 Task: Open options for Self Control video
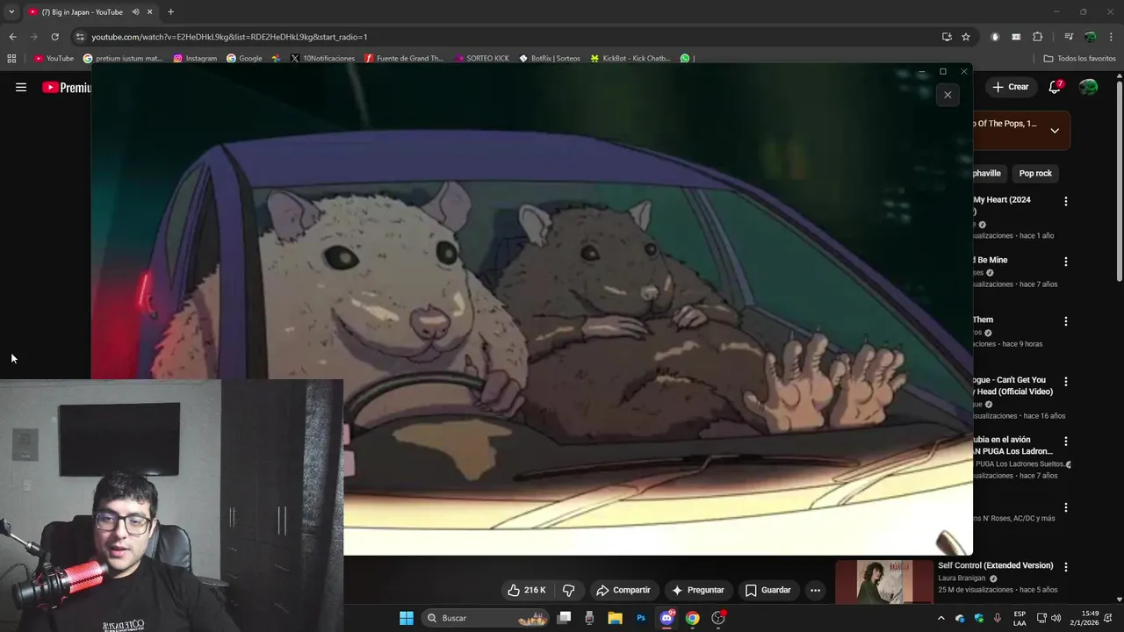click(1066, 567)
